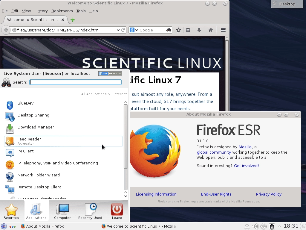306x230 pixels.
Task: Select Applications tab in launcher
Action: click(36, 211)
